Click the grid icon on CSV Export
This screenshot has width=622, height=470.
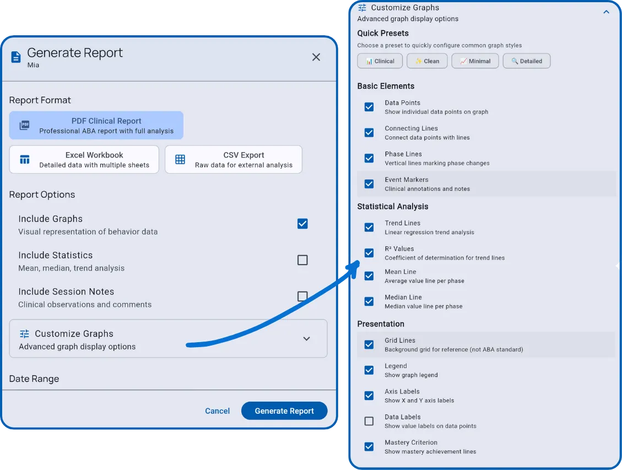pos(179,159)
